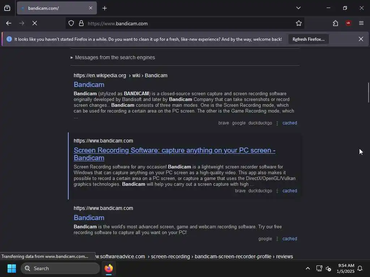Open options dots beside google engine label
The width and height of the screenshot is (370, 277).
[x=277, y=239]
